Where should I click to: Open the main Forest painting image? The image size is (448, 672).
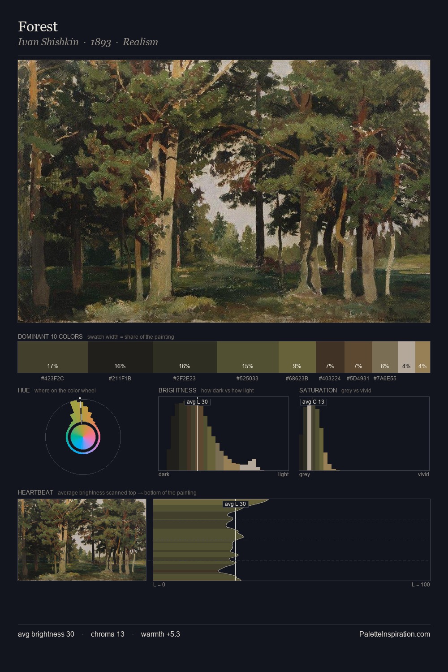224,191
